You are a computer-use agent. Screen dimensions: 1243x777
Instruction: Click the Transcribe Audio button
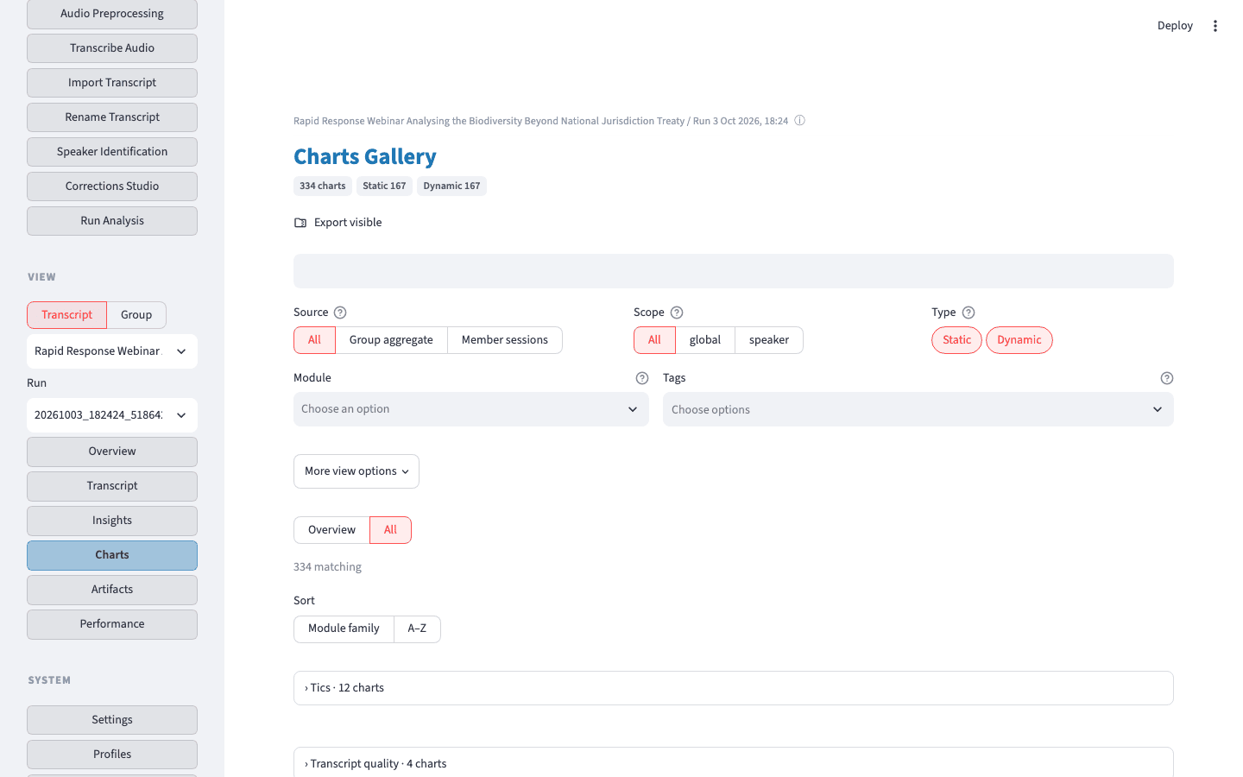coord(112,48)
